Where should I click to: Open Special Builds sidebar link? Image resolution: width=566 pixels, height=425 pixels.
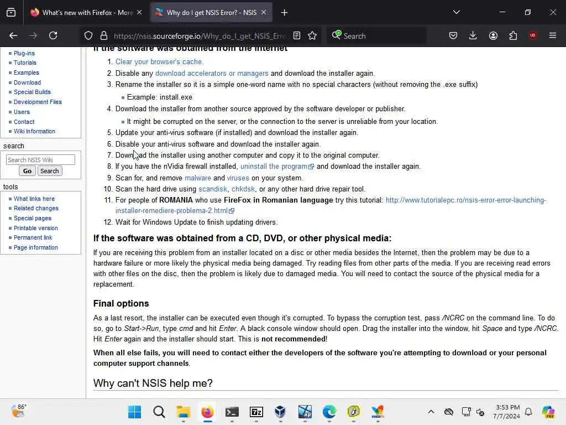click(x=32, y=92)
